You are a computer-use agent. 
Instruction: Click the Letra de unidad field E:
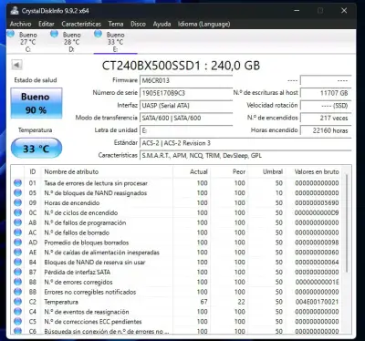click(186, 130)
